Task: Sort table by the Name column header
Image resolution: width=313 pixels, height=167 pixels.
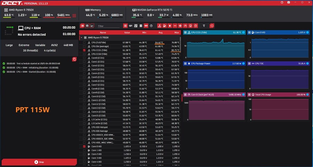Action: coord(103,32)
